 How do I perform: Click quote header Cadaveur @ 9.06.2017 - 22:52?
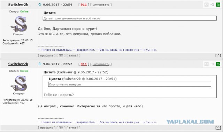point(83,72)
